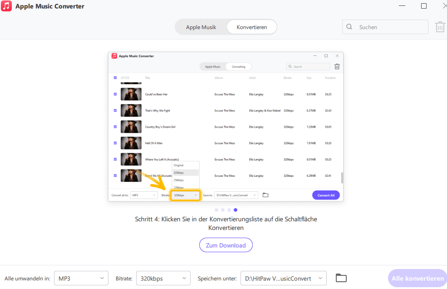
Task: Switch to the Apple Musik tab
Action: click(x=201, y=27)
